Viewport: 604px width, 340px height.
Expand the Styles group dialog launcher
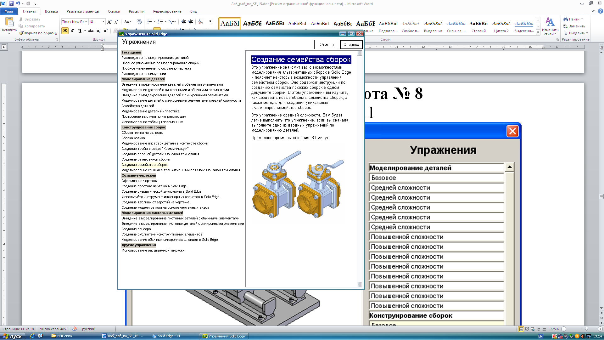click(x=557, y=40)
